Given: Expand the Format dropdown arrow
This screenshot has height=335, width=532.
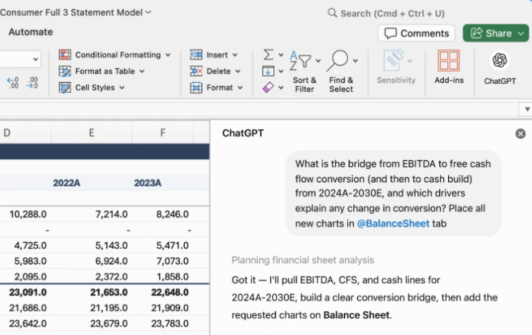Looking at the screenshot, I should (240, 87).
